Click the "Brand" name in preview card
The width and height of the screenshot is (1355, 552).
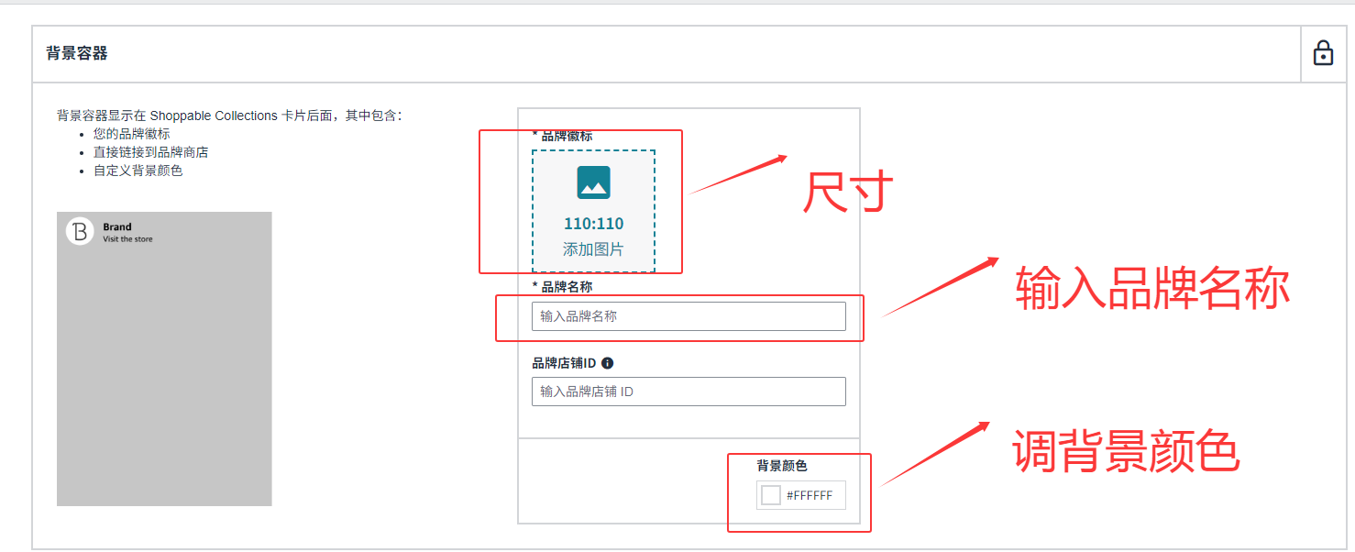117,226
